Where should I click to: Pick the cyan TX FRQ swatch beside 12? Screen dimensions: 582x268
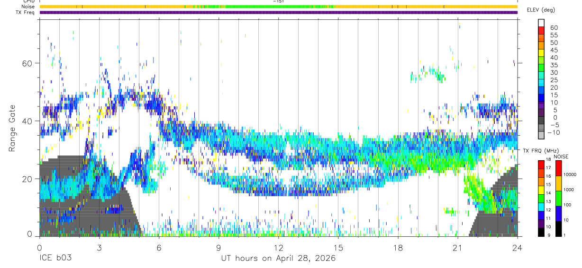click(541, 207)
